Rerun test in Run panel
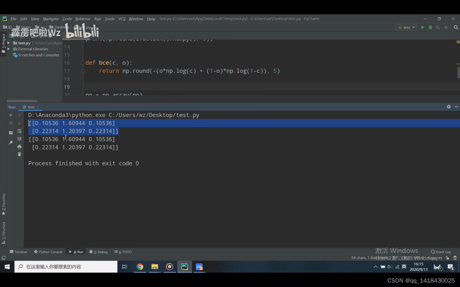 [11, 115]
